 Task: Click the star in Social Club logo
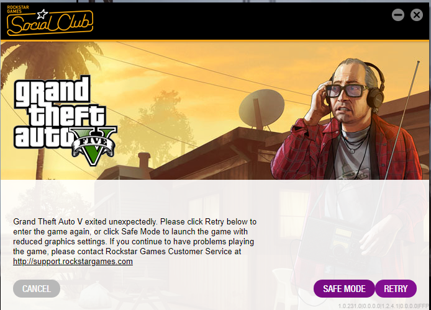pos(43,14)
